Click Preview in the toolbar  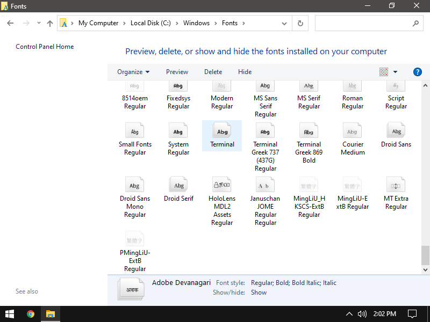177,72
